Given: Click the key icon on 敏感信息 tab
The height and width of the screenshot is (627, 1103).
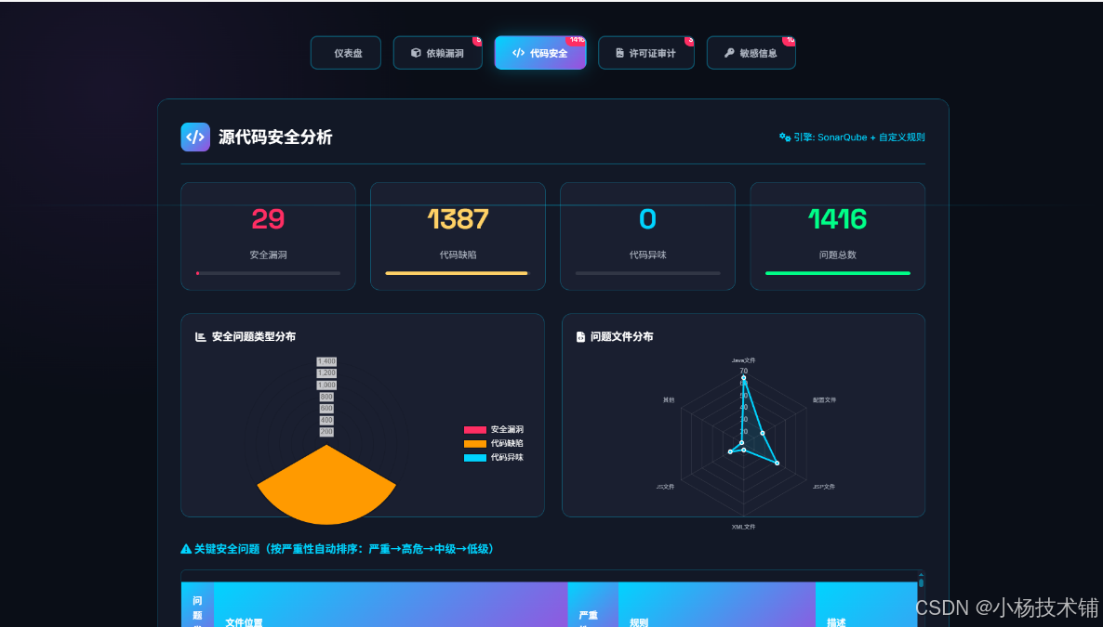Looking at the screenshot, I should [729, 53].
